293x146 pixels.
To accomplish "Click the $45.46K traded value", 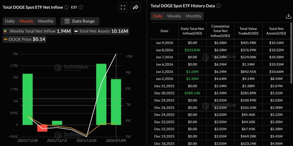I will 248,115.
